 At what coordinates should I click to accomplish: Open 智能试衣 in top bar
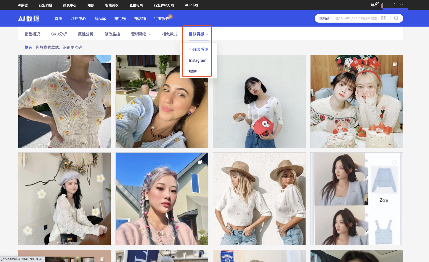click(x=112, y=5)
